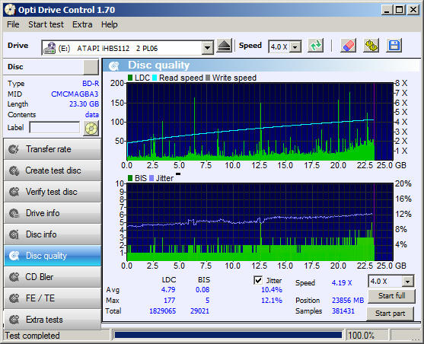
Task: Click the eject drive icon
Action: click(x=224, y=46)
